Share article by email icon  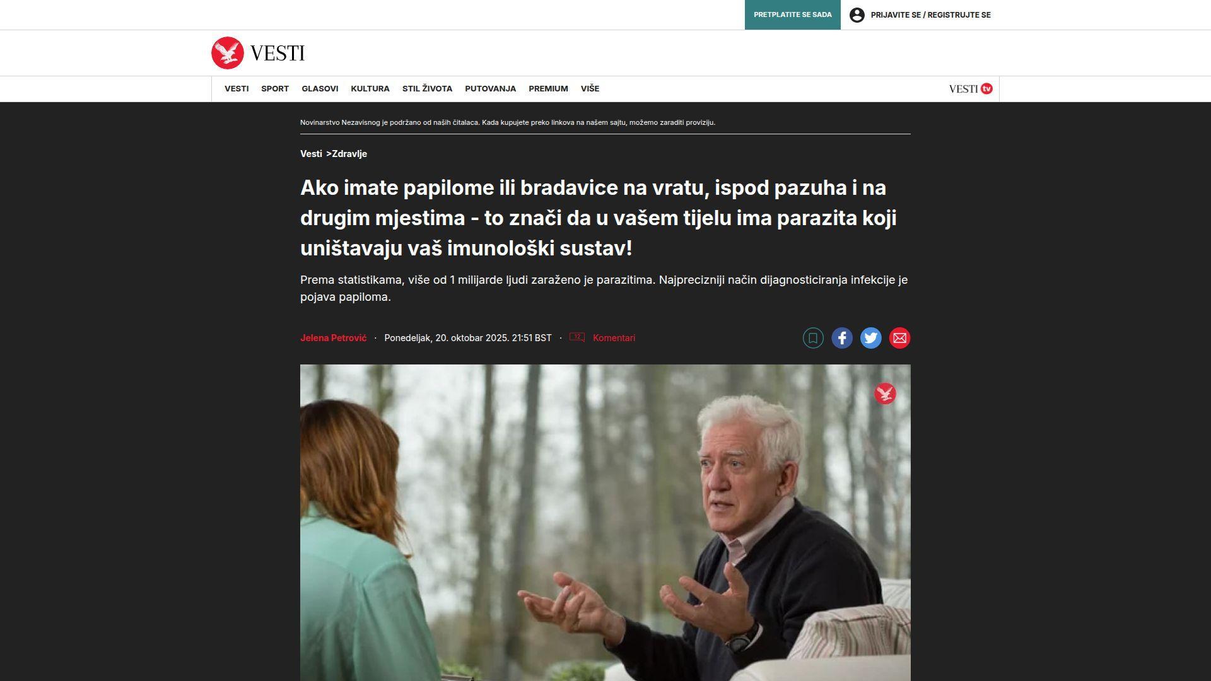(x=900, y=338)
